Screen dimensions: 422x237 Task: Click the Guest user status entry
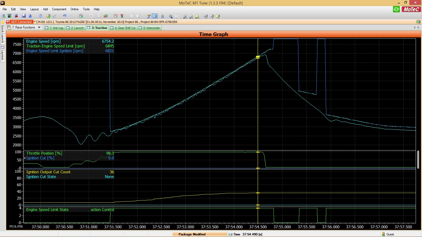(x=388, y=234)
